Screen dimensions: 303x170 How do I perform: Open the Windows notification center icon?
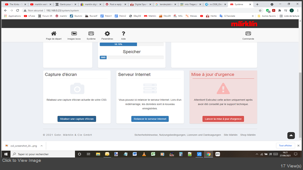pyautogui.click(x=296, y=154)
